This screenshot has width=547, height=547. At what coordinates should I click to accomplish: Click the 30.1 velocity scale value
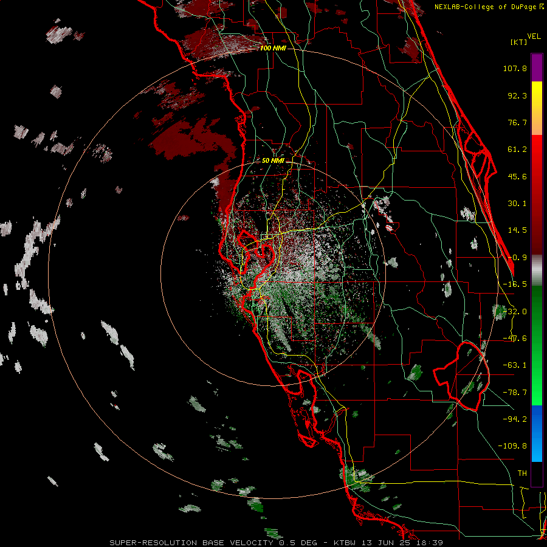(x=517, y=204)
